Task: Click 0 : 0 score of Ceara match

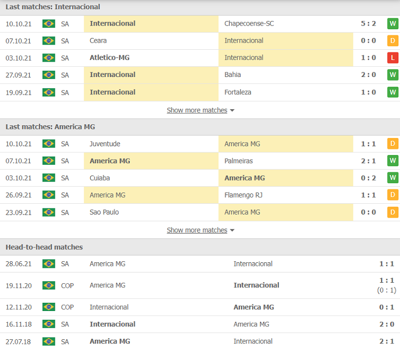Action: coord(368,41)
